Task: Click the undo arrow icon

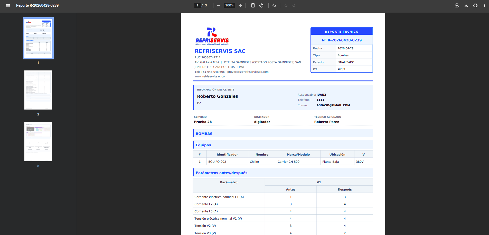Action: [286, 5]
